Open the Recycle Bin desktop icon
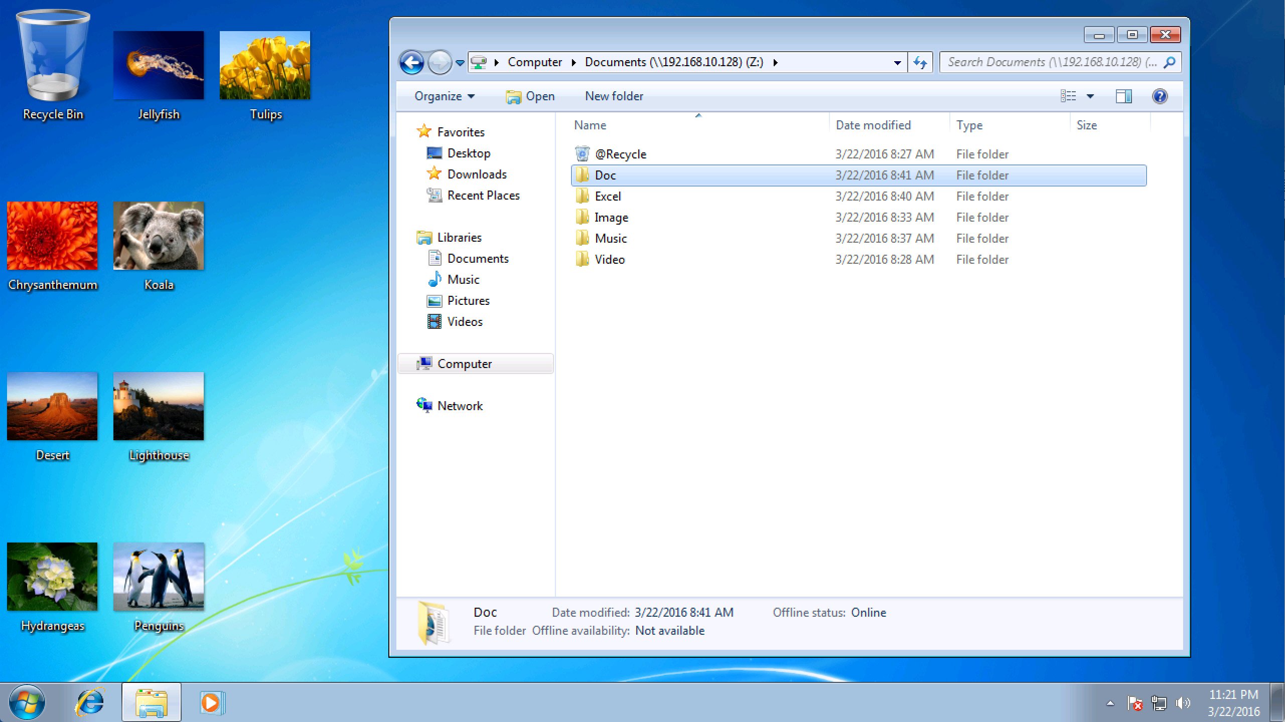This screenshot has height=722, width=1285. point(53,65)
